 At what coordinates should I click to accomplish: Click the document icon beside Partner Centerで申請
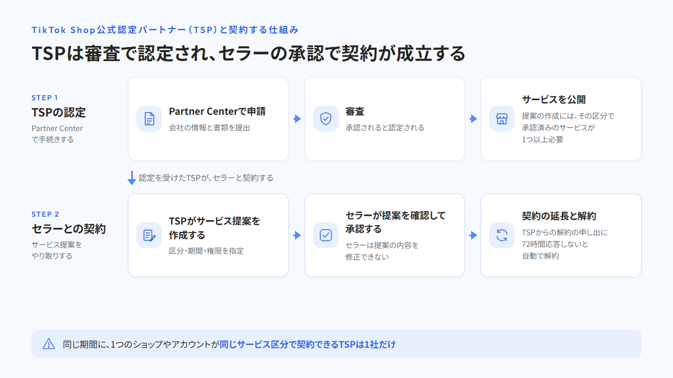[149, 119]
